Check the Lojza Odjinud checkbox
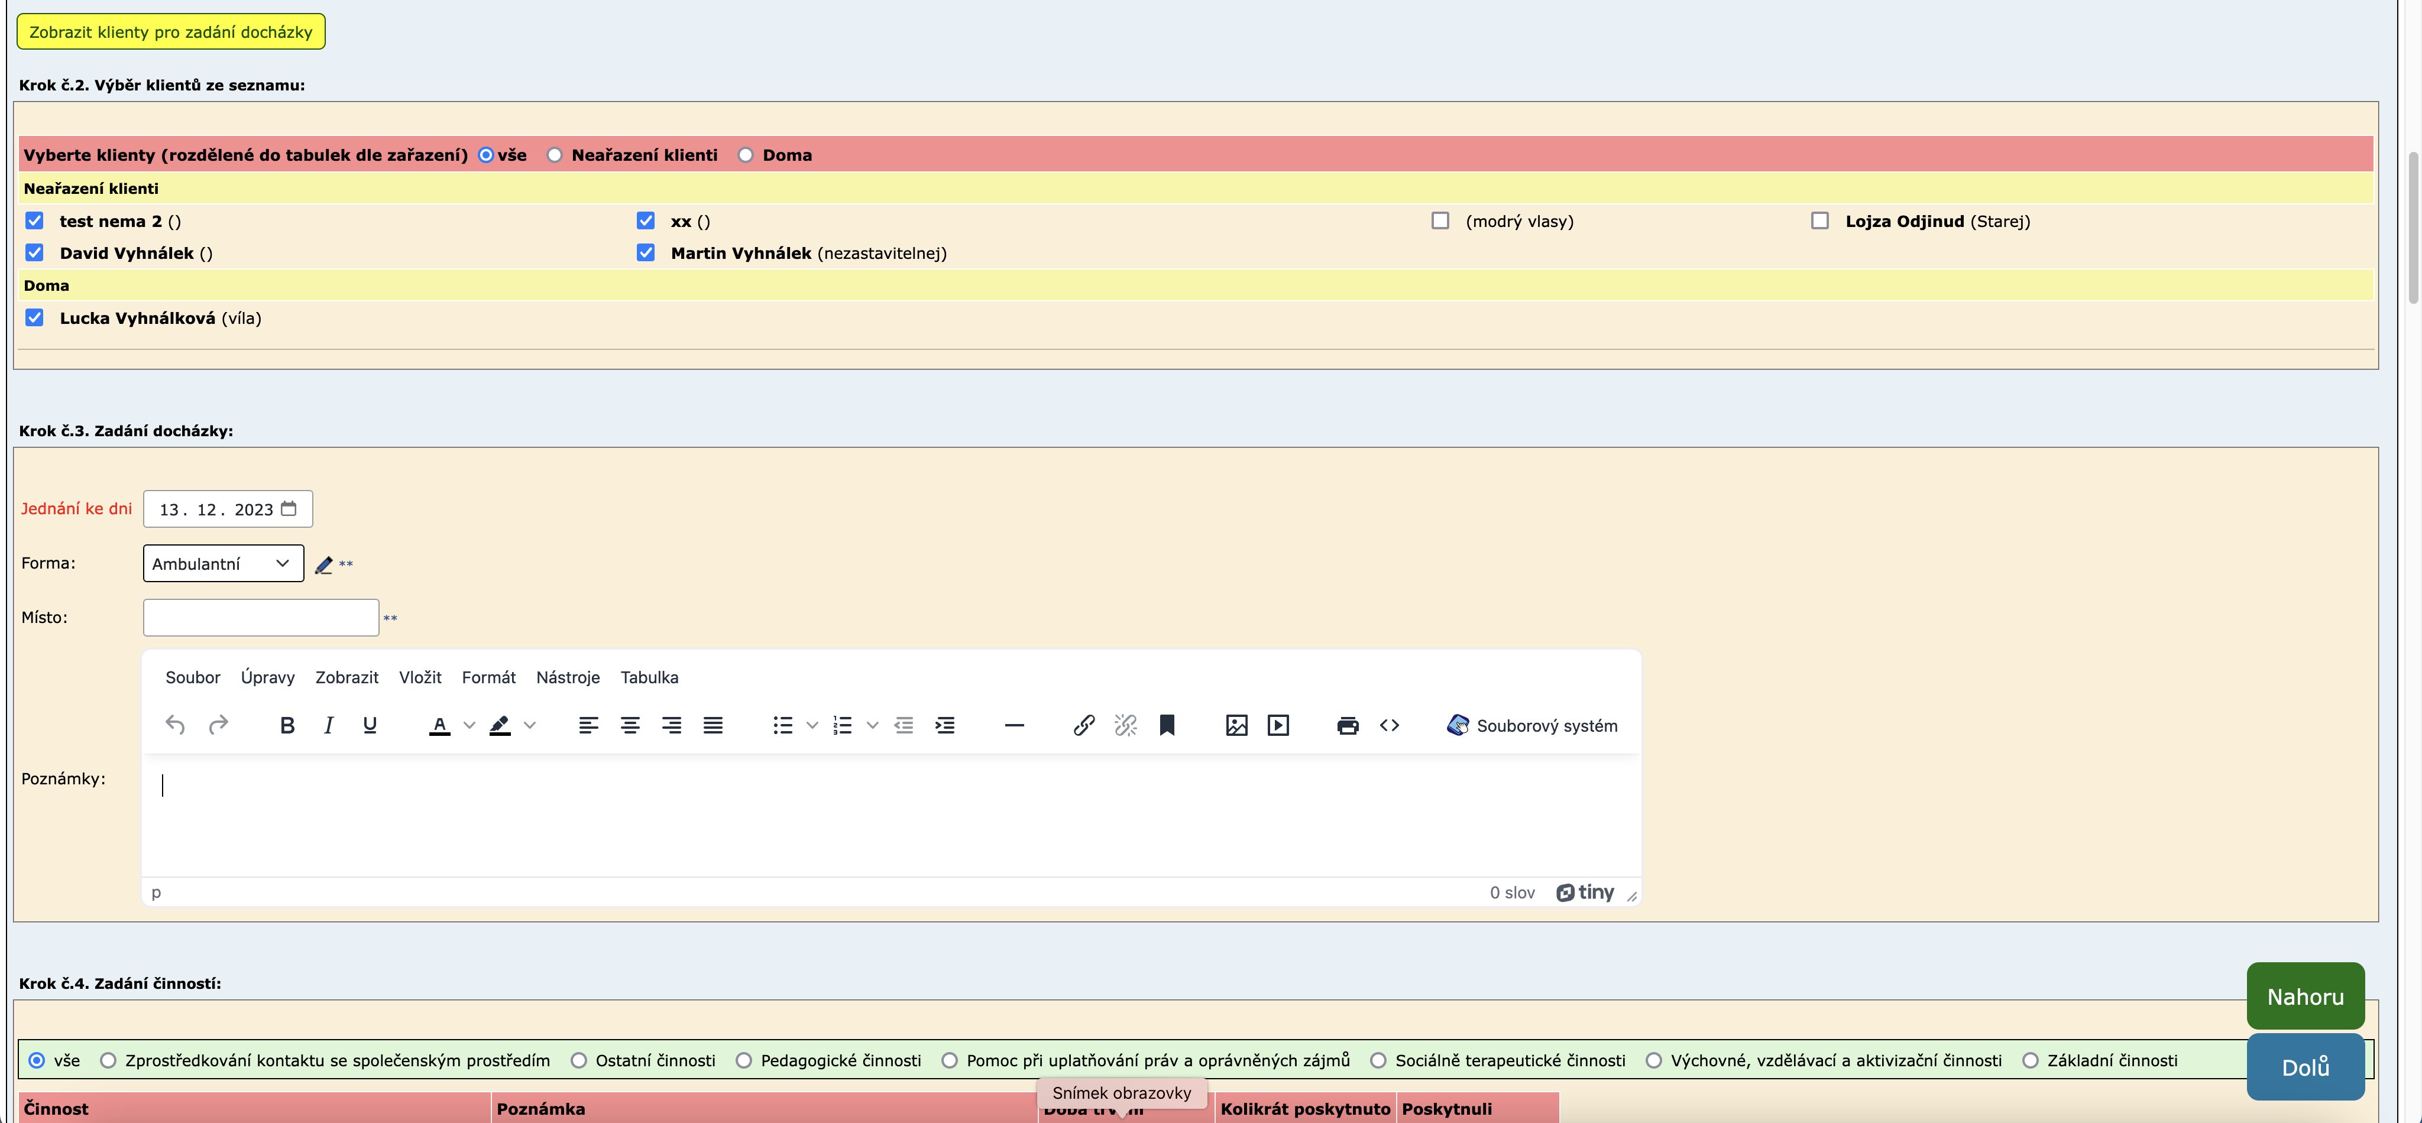The image size is (2422, 1123). (1819, 221)
